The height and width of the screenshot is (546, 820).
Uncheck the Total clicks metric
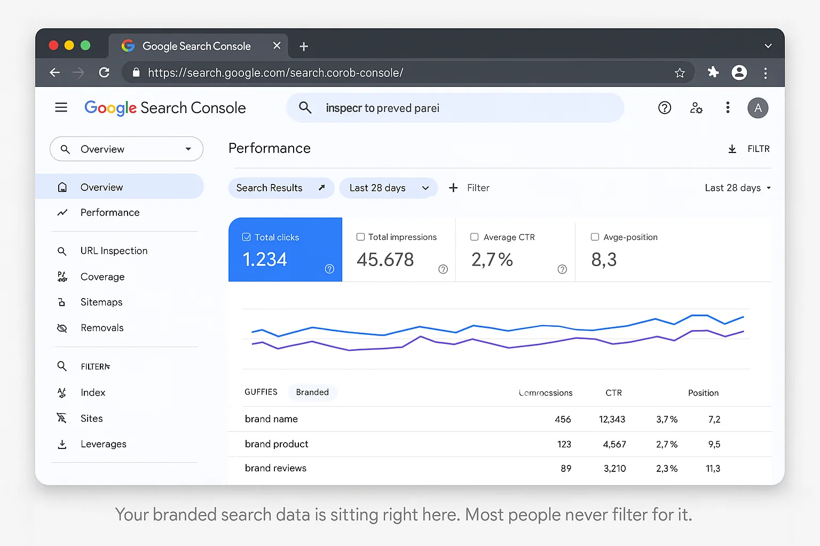(247, 236)
